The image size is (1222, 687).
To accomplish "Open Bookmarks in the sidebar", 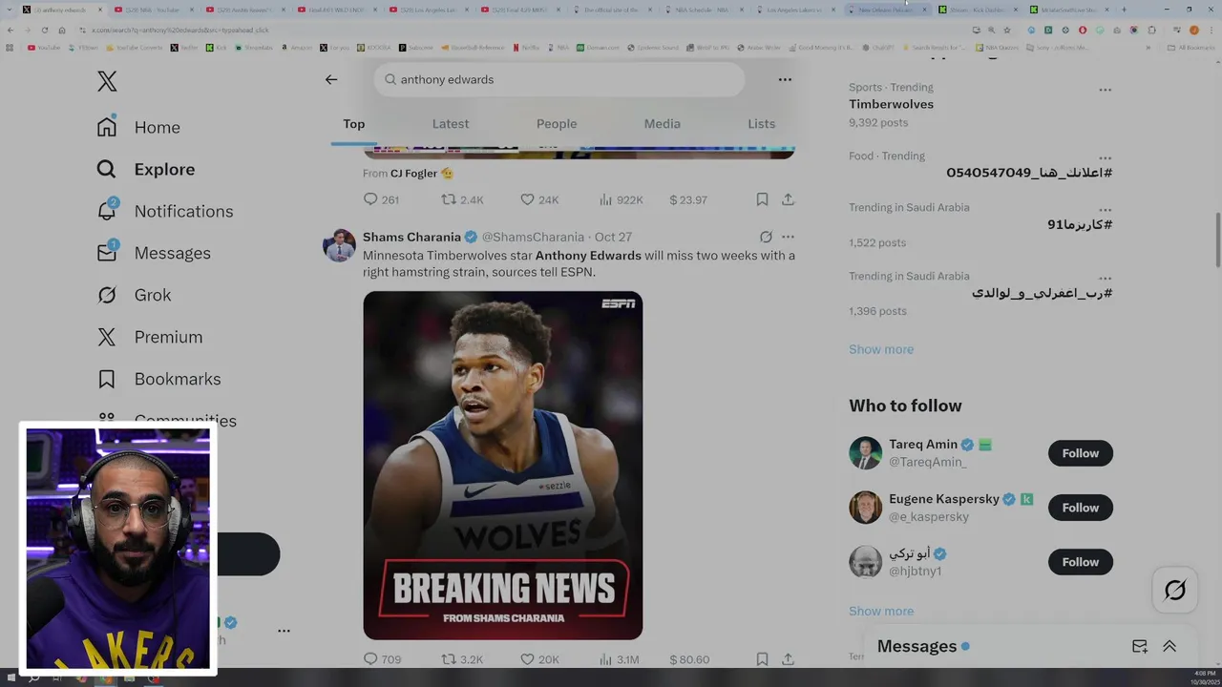I will 158,379.
